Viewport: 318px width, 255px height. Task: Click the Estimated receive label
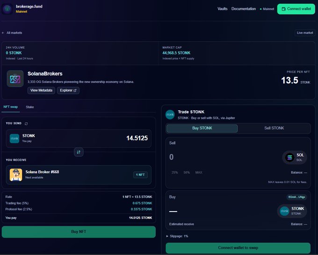181,224
